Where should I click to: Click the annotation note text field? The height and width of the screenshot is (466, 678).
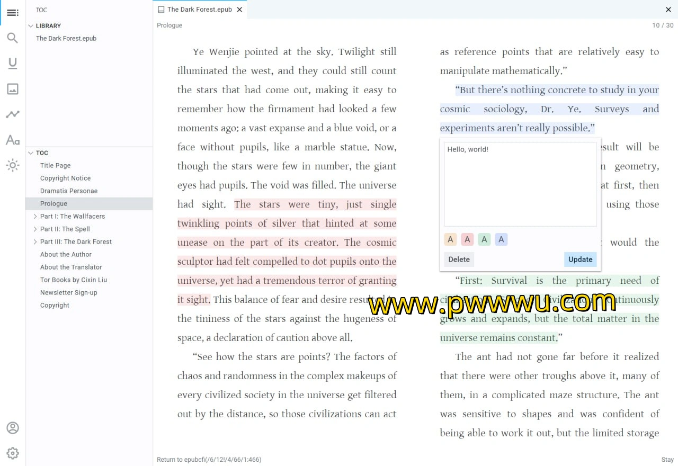[520, 184]
